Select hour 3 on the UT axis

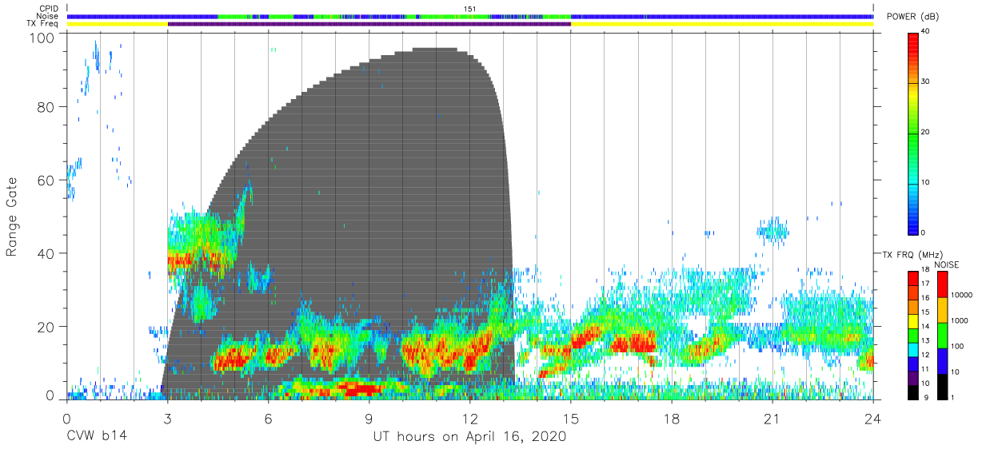point(167,417)
